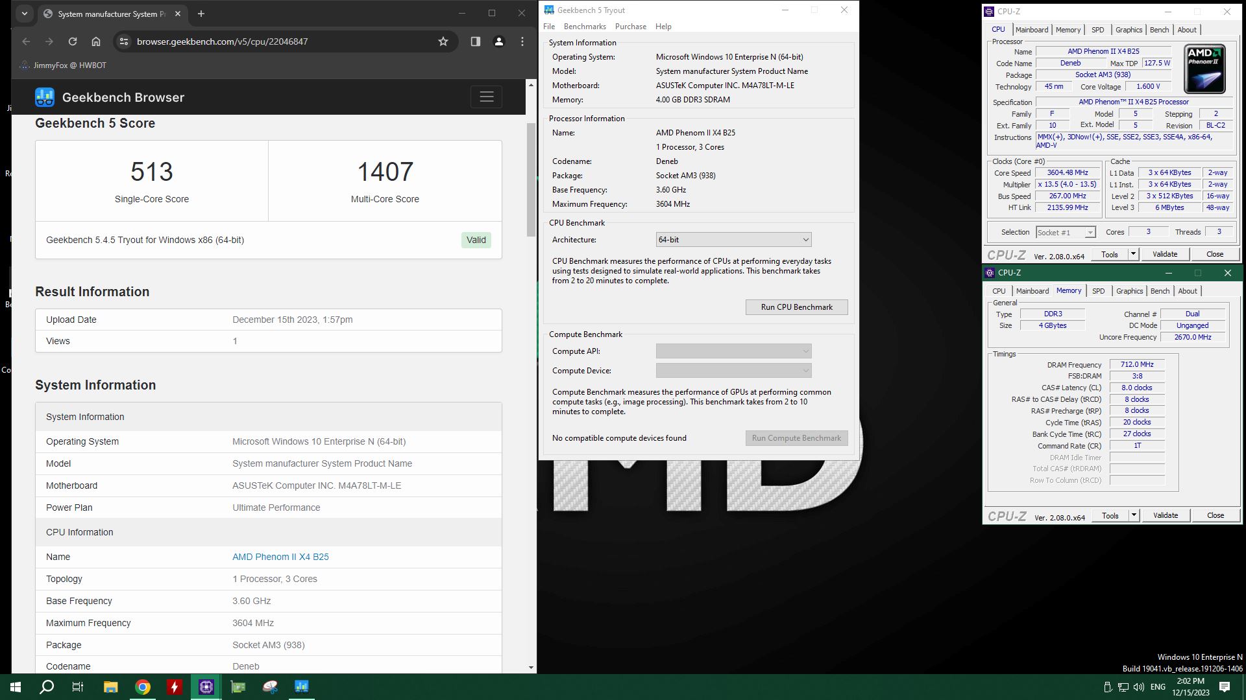Click Validate in upper CPU-Z window
The height and width of the screenshot is (700, 1246).
pos(1164,254)
